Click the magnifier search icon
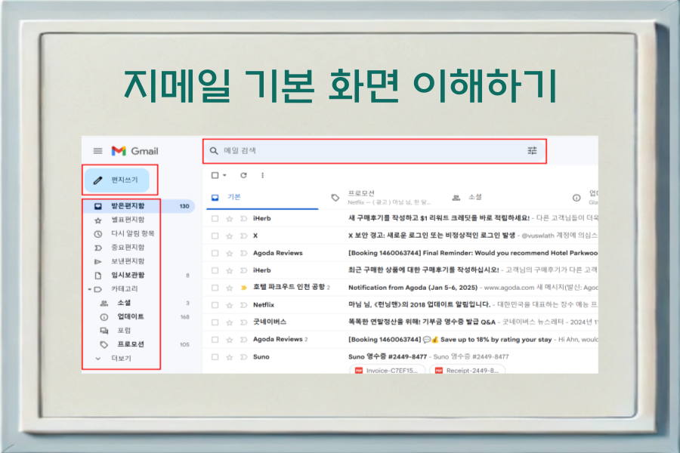 (214, 151)
